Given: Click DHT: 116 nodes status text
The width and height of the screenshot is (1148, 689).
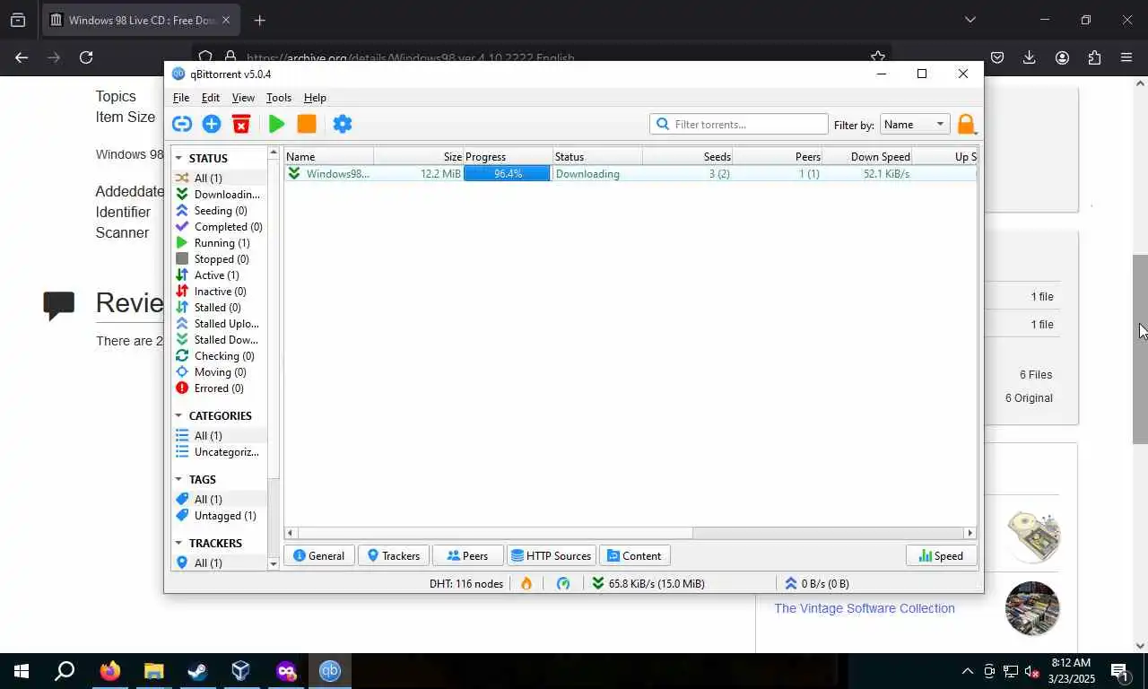Looking at the screenshot, I should 466,583.
